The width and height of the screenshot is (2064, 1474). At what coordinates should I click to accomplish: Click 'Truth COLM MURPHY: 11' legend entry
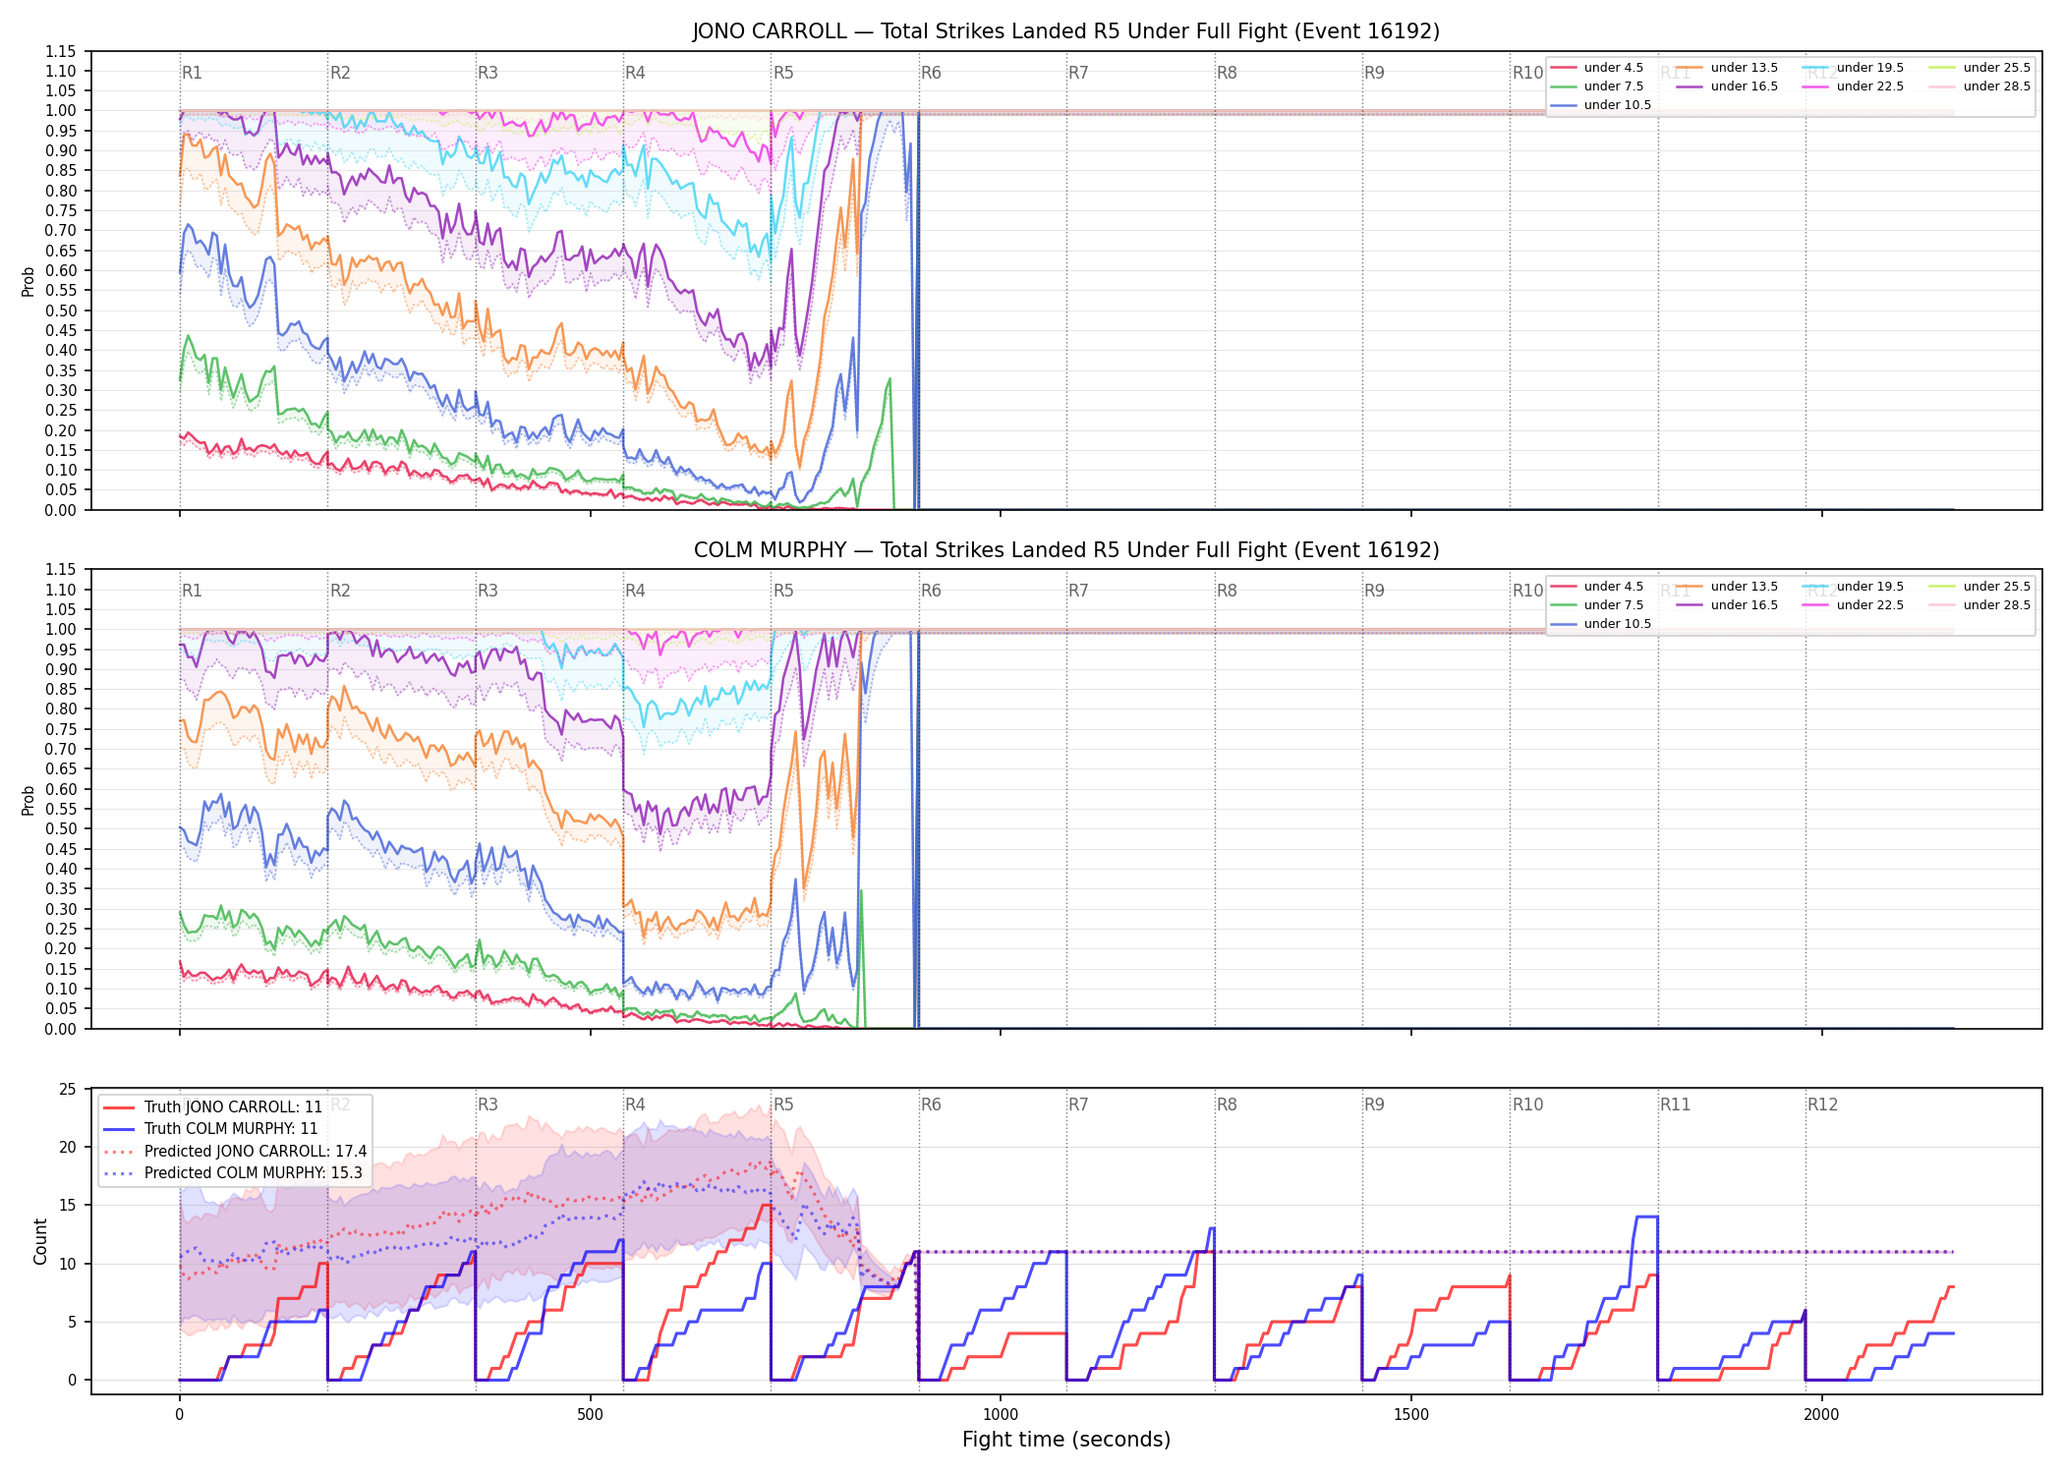(x=210, y=1129)
